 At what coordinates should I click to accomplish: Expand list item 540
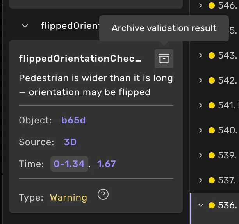click(x=201, y=130)
